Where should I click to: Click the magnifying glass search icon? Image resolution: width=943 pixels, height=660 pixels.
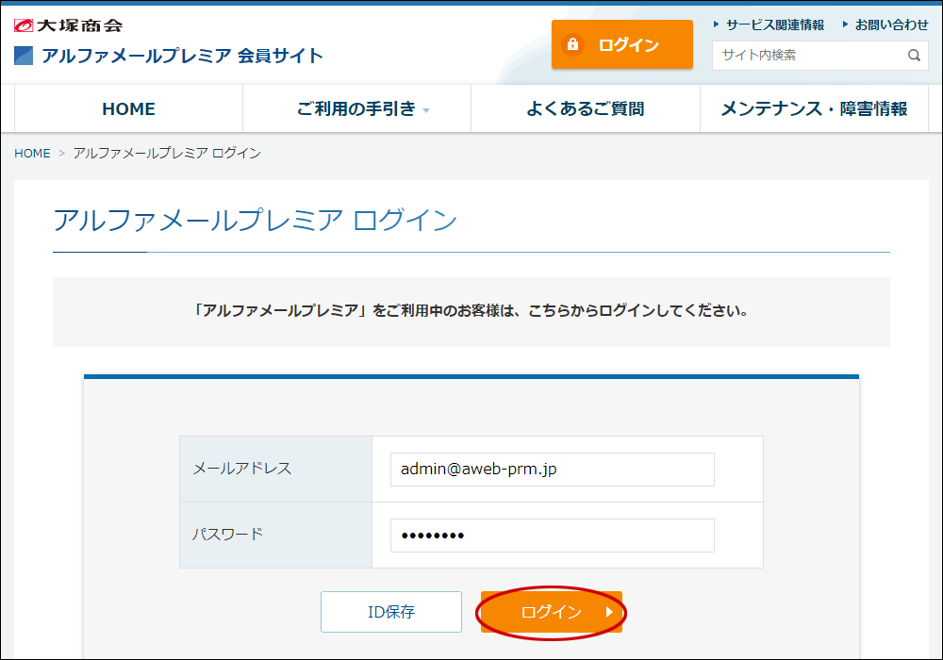914,56
